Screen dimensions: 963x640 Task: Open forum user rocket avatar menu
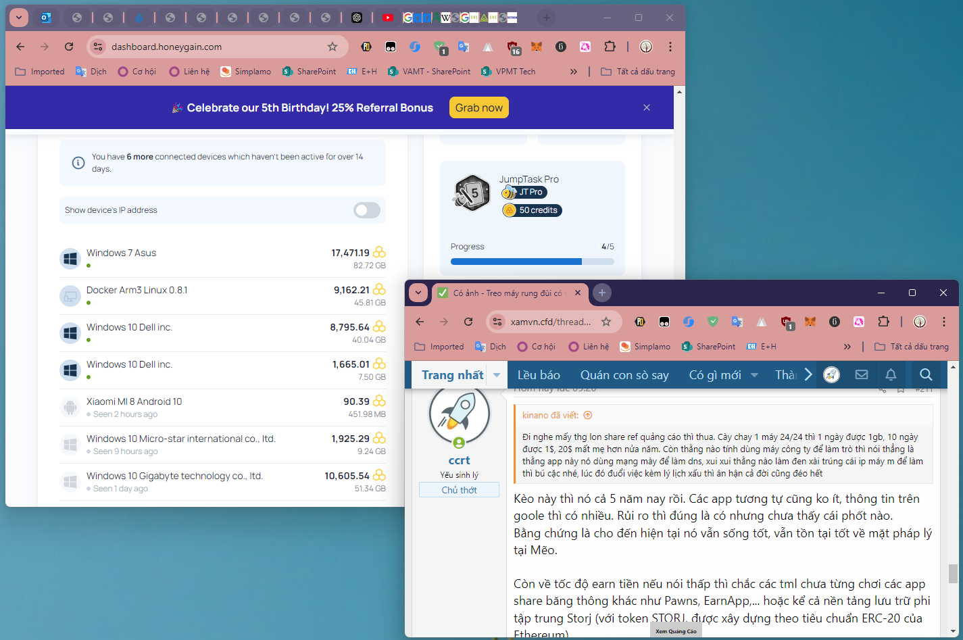831,374
